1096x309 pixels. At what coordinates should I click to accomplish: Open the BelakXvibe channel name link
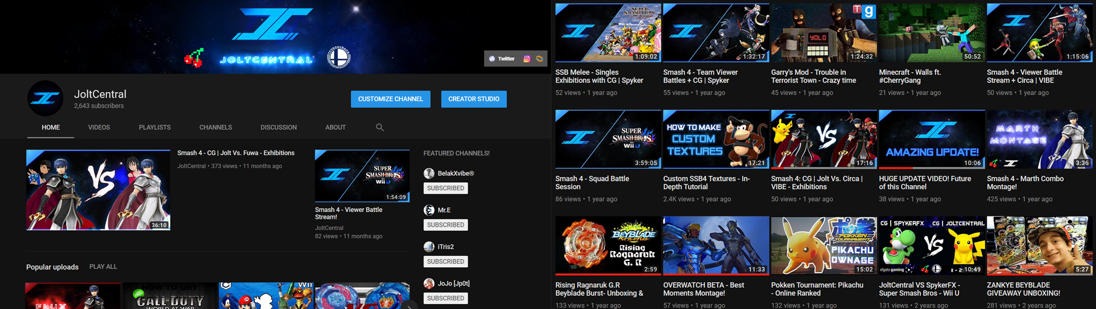pos(456,173)
